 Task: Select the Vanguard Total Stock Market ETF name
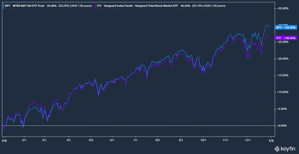click(x=141, y=6)
